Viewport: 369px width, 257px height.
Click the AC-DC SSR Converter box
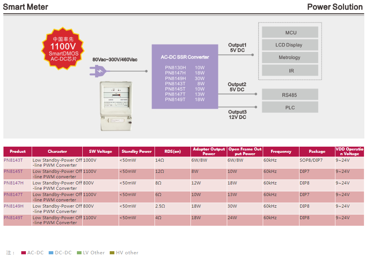(x=185, y=76)
